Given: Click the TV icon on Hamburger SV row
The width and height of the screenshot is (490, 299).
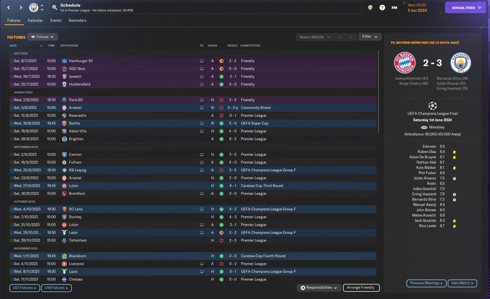Looking at the screenshot, I should (x=202, y=61).
